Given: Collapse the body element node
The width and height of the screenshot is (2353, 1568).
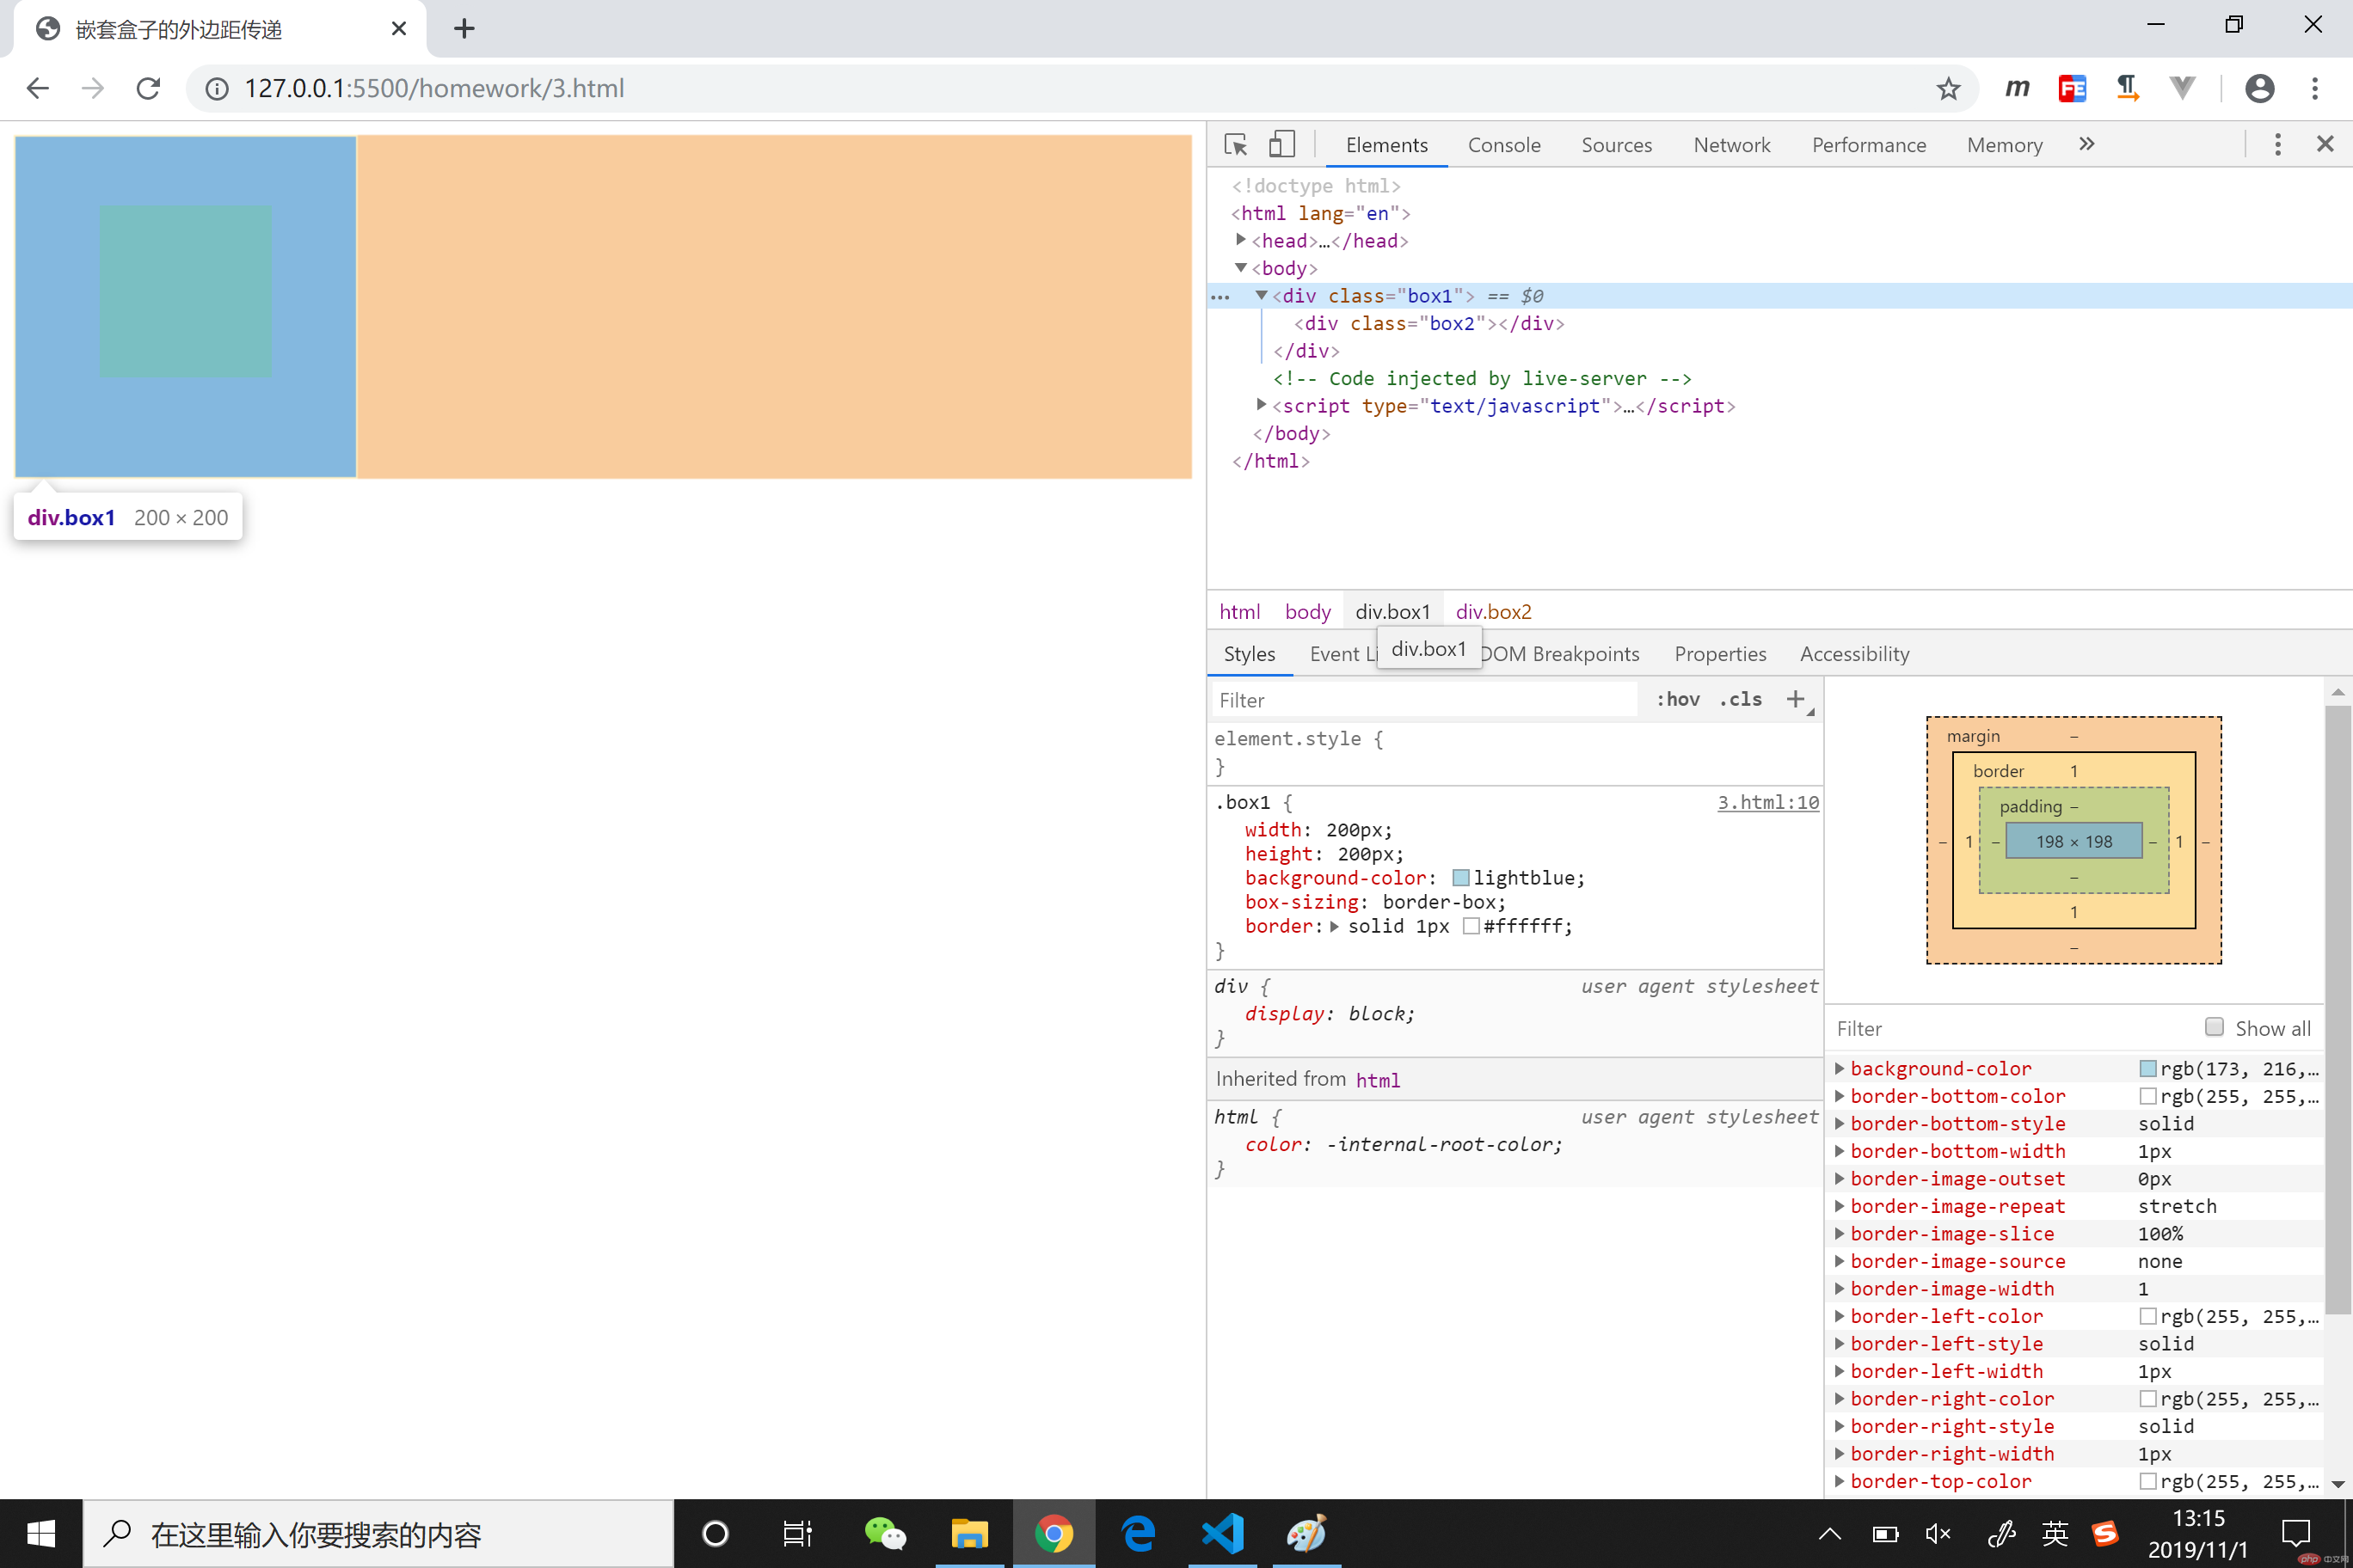Looking at the screenshot, I should click(x=1240, y=267).
